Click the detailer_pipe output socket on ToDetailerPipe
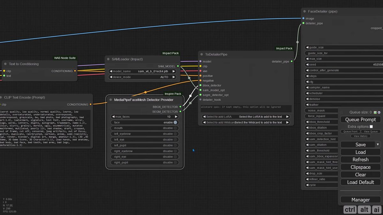 tap(292, 61)
